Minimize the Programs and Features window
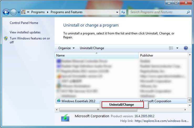 click(169, 3)
